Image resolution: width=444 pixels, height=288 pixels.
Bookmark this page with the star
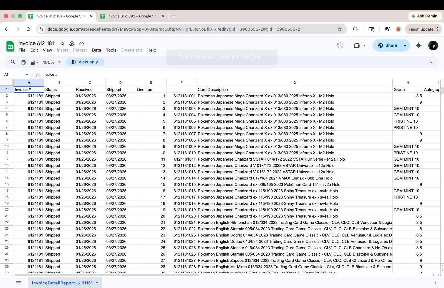coord(340,29)
